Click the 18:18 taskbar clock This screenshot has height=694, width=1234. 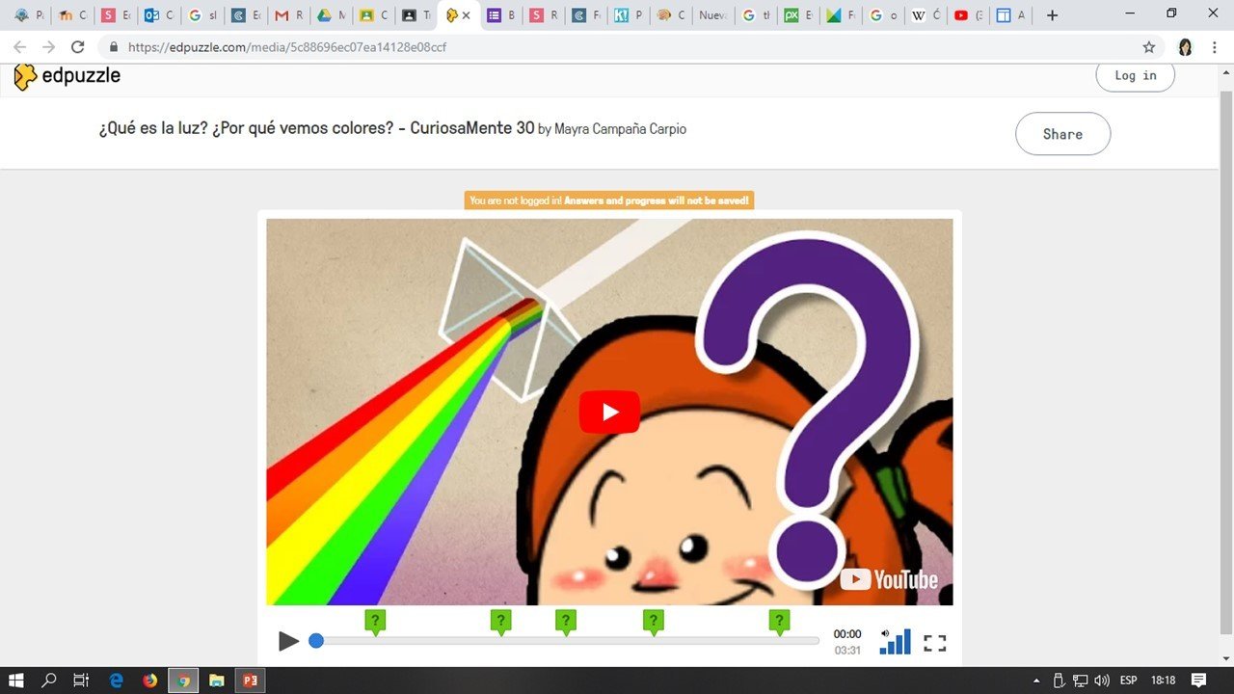point(1164,681)
